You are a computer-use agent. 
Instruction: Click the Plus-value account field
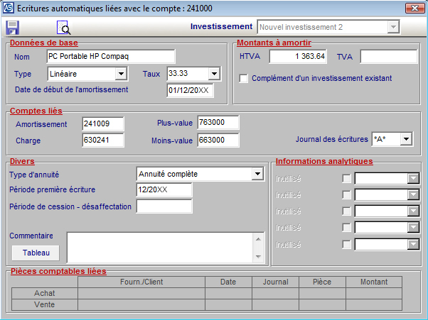point(218,123)
